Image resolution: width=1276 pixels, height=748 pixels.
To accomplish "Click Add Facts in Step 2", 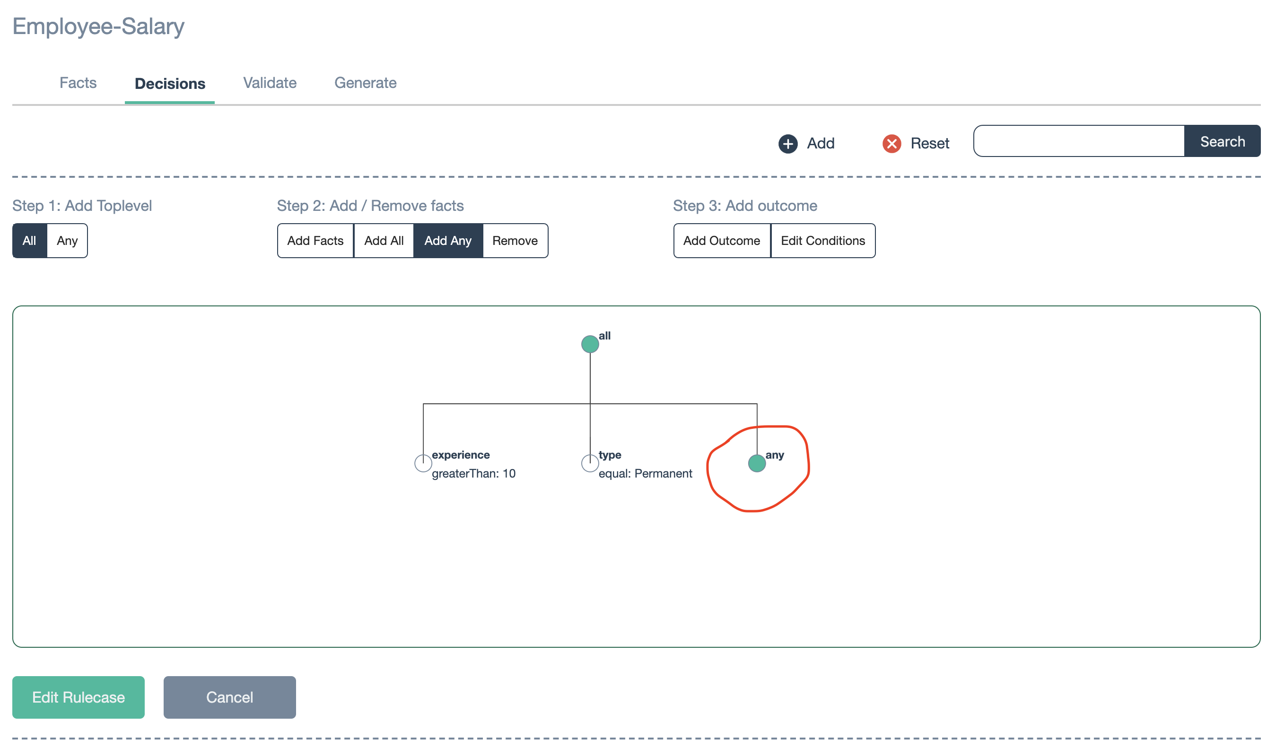I will coord(315,240).
